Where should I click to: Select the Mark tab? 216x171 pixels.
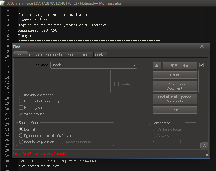99,55
